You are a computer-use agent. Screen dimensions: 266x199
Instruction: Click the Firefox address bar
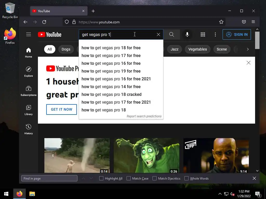(144, 22)
